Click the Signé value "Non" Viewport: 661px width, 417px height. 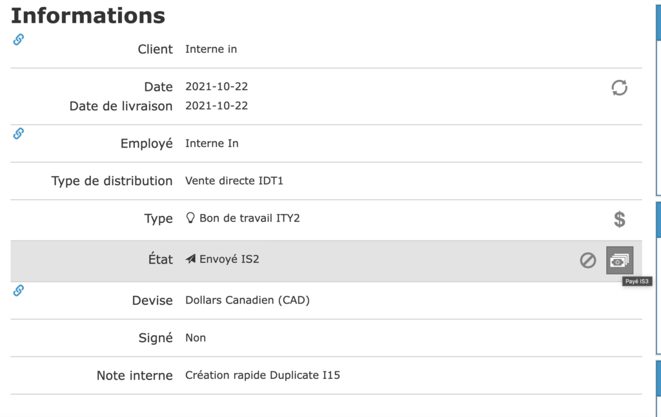pos(196,338)
